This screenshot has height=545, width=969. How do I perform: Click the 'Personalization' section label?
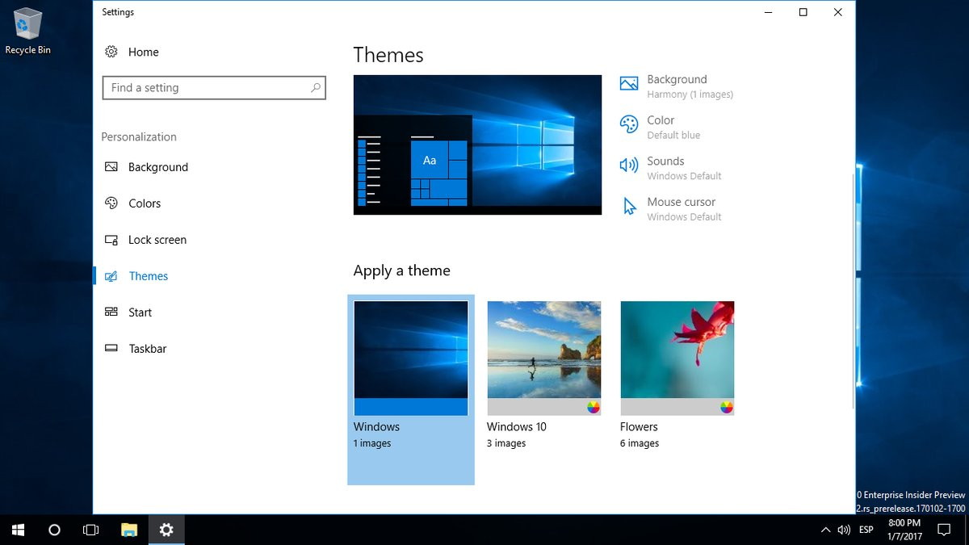click(x=139, y=137)
